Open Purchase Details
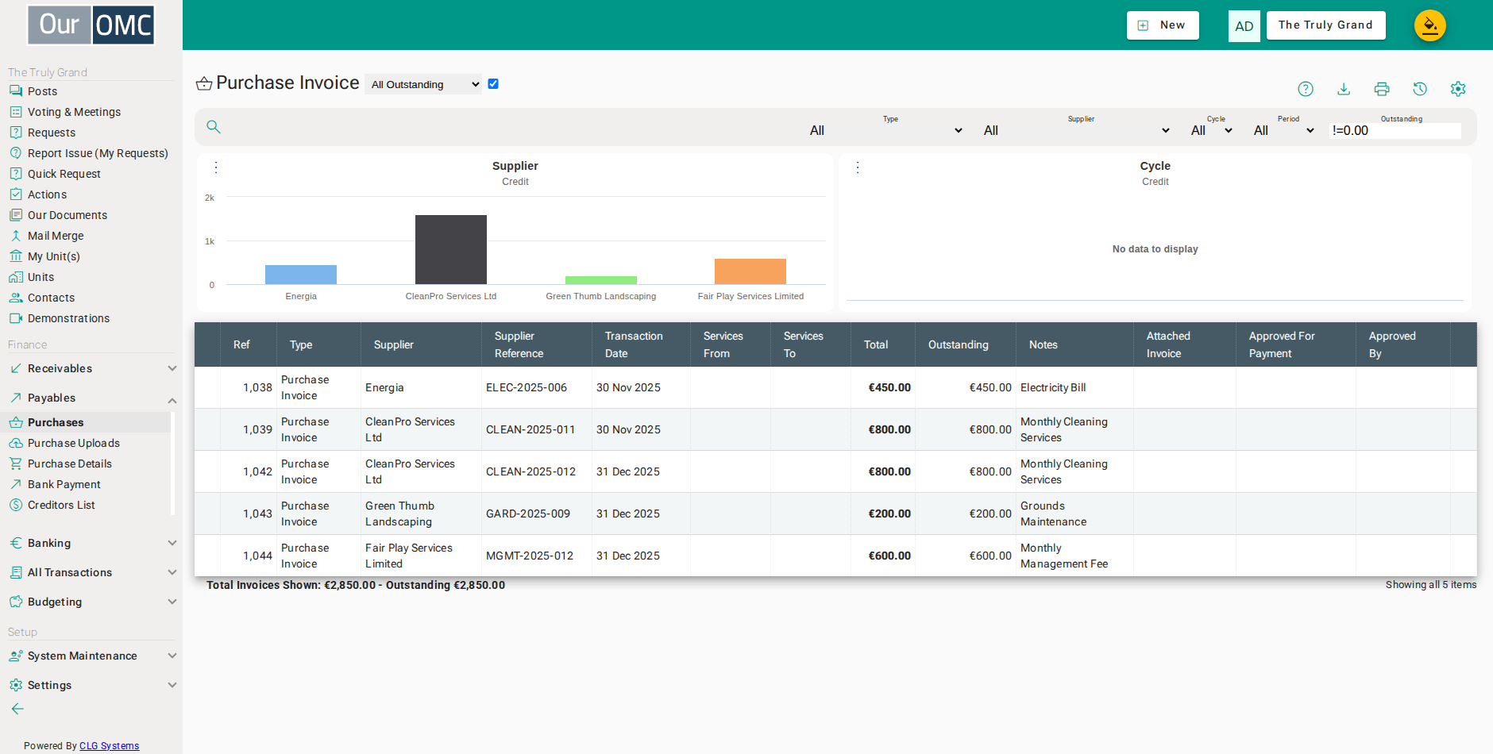Viewport: 1493px width, 754px height. [70, 464]
